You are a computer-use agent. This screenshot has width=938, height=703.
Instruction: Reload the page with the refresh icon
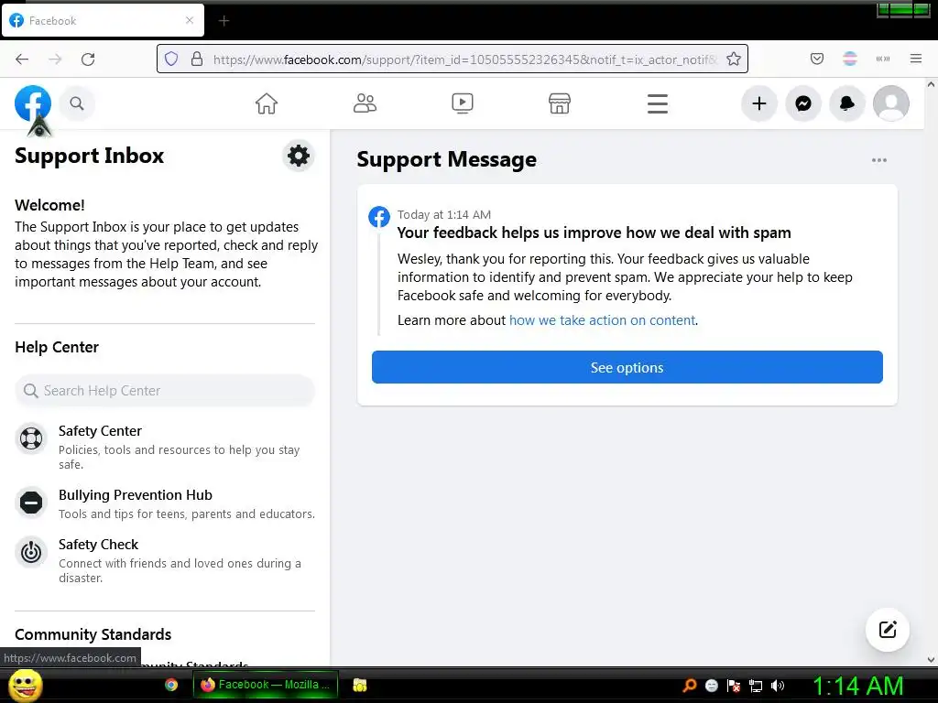(88, 59)
